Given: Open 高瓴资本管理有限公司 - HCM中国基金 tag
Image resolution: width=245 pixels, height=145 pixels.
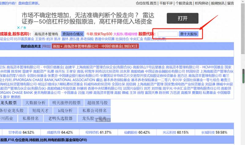Looking at the screenshot, I should click(194, 67).
